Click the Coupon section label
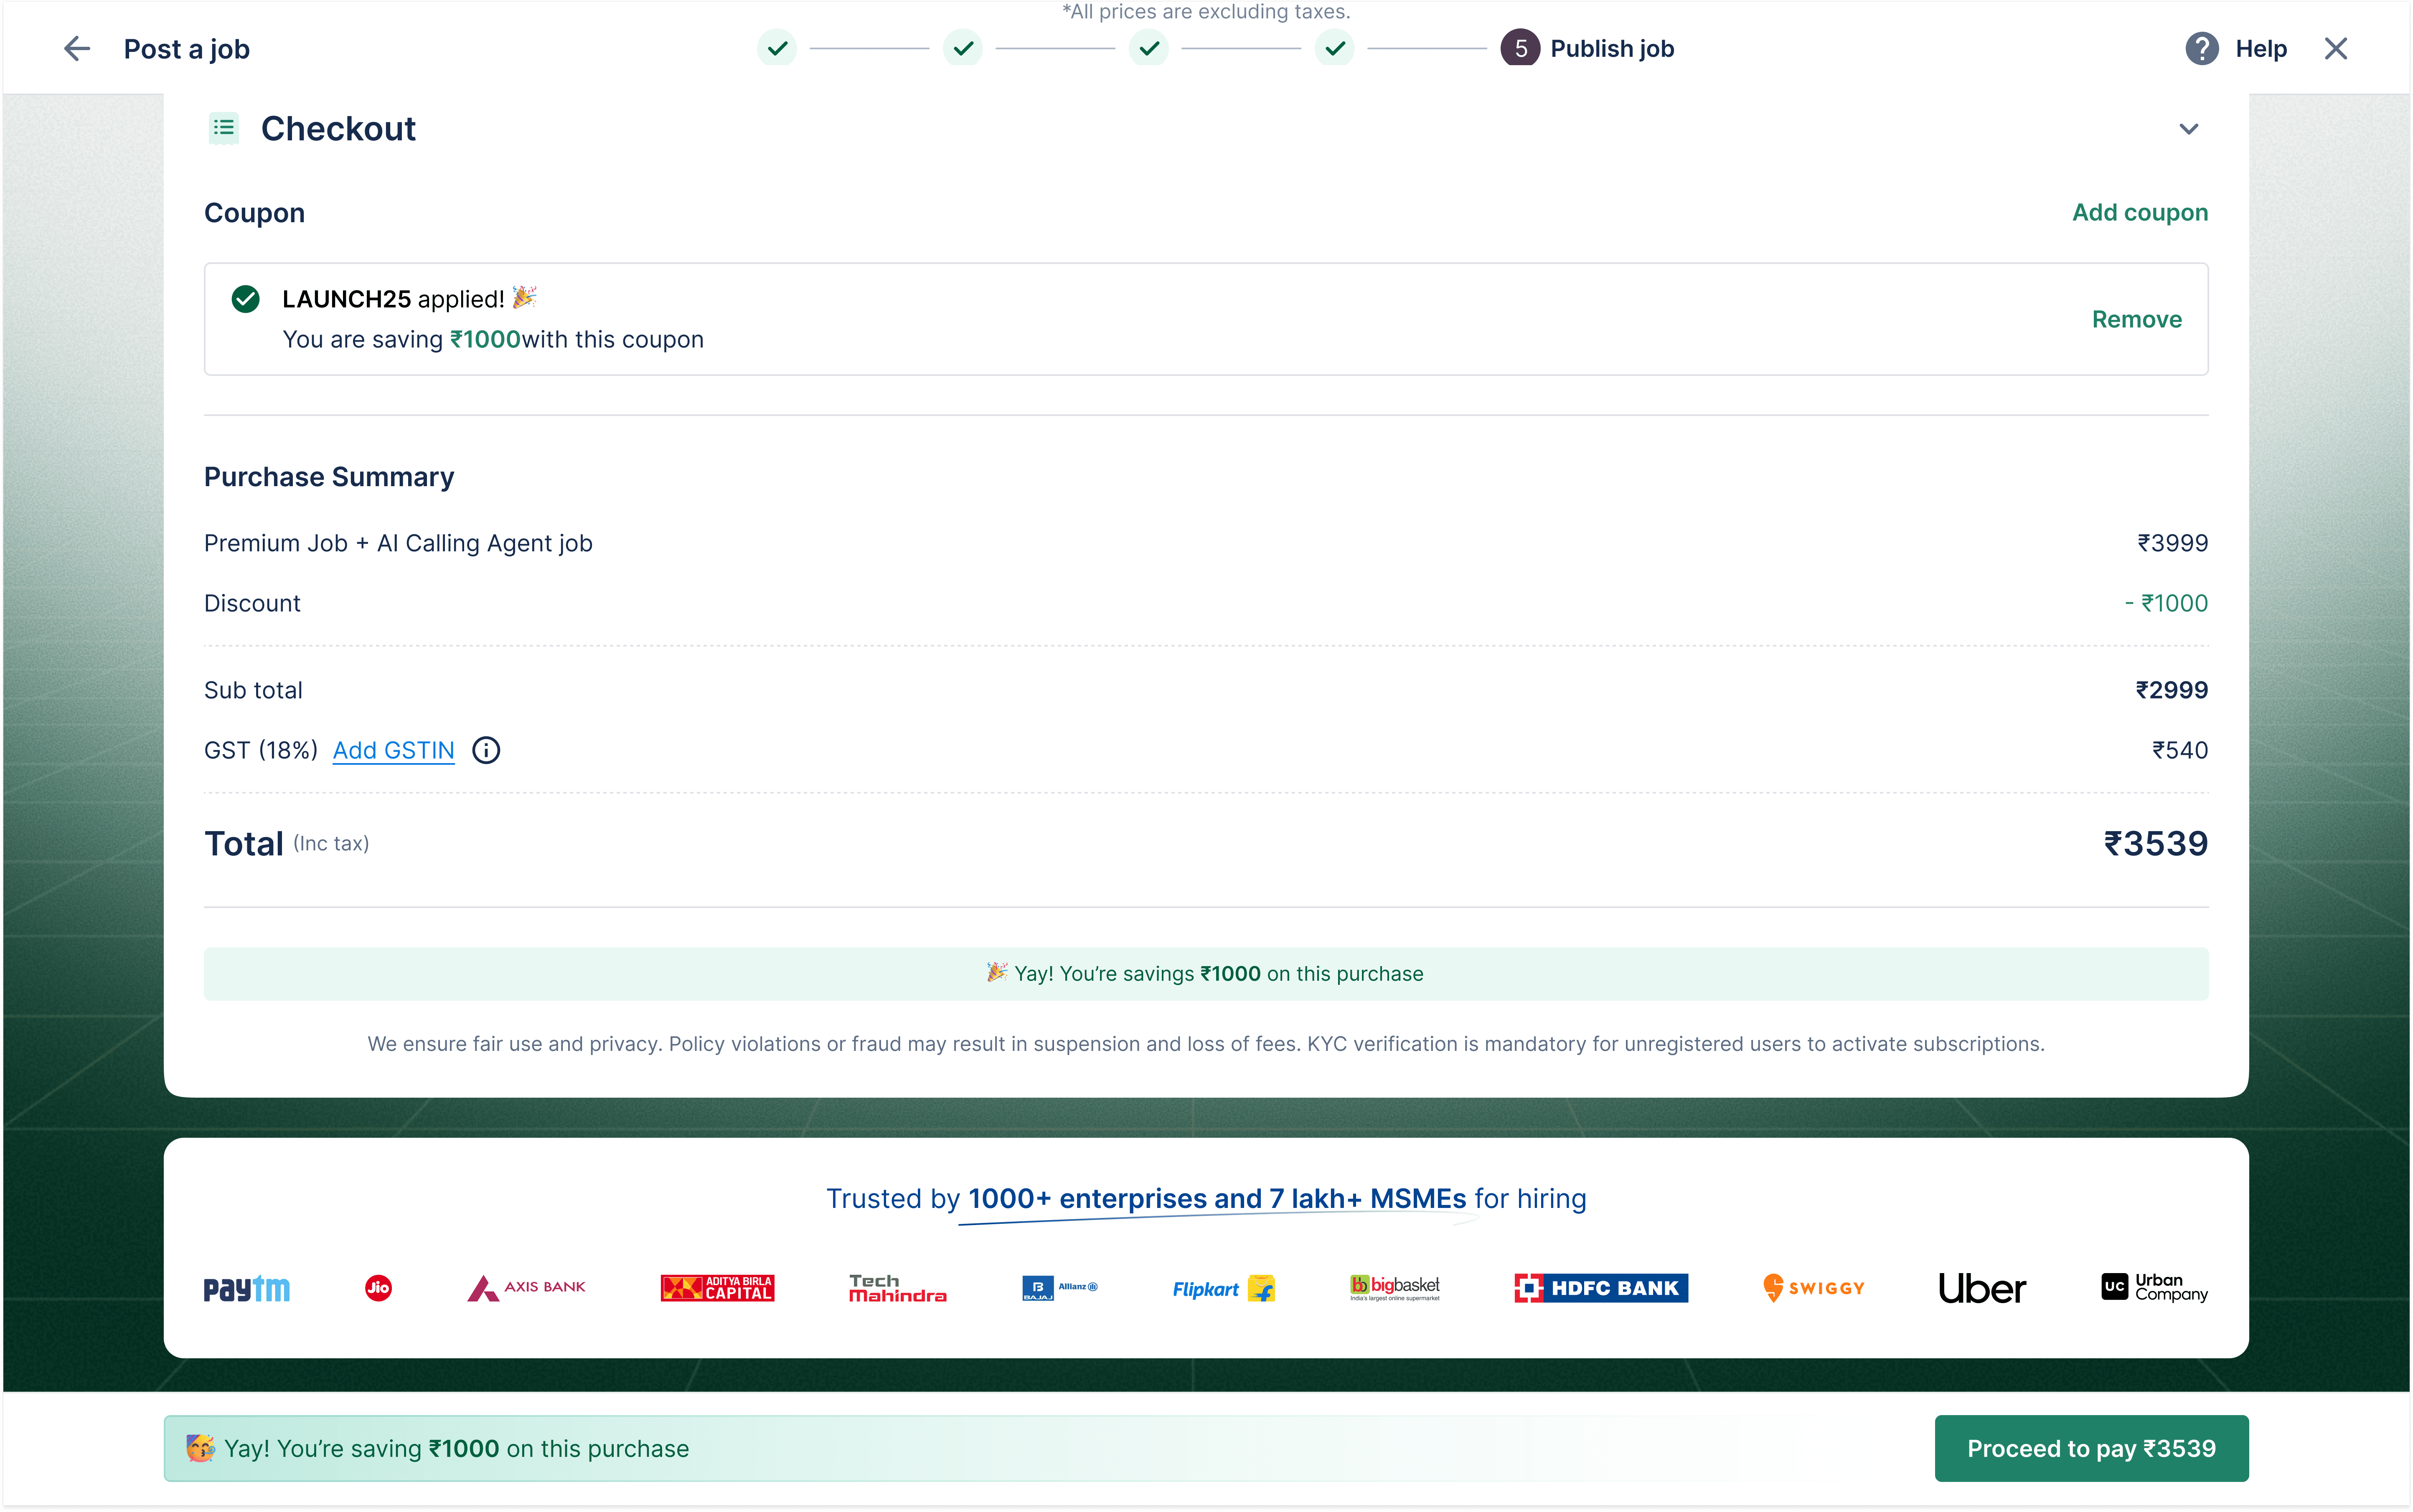This screenshot has height=1512, width=2413. click(x=254, y=213)
